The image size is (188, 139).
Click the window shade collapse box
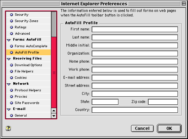(x=184, y=4)
